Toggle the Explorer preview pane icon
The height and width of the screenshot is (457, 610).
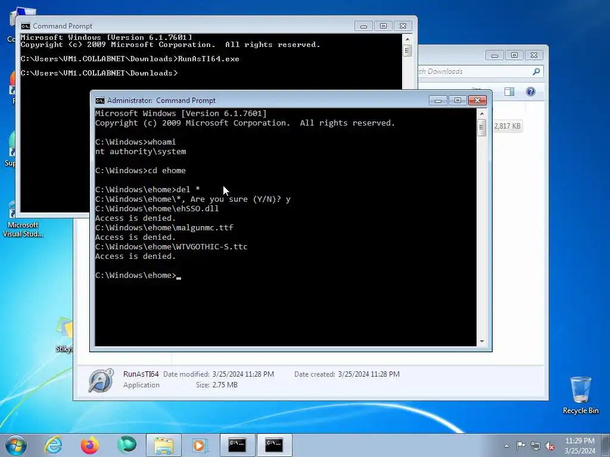click(x=509, y=91)
